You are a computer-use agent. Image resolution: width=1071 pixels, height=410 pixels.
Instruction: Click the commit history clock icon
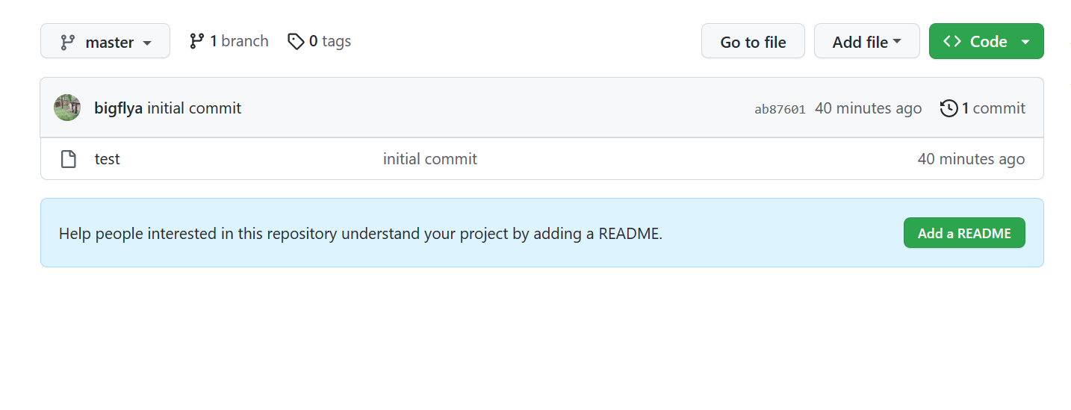(949, 108)
